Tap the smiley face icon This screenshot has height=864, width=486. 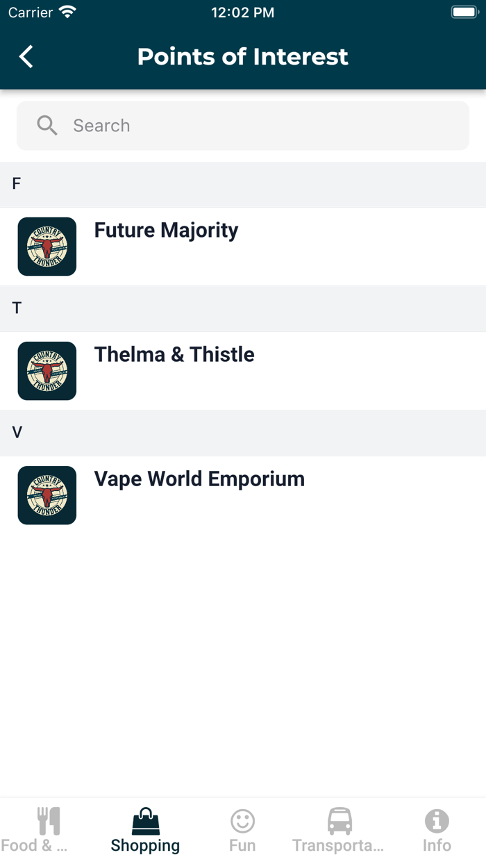tap(243, 822)
